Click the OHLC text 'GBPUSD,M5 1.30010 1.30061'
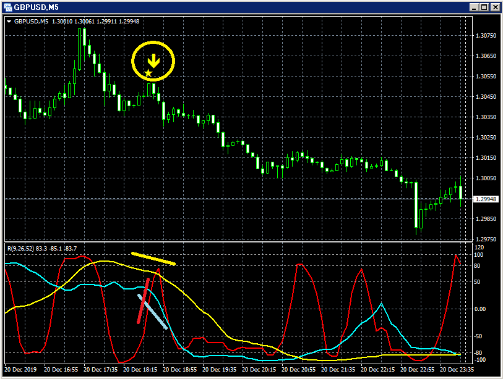 54,22
